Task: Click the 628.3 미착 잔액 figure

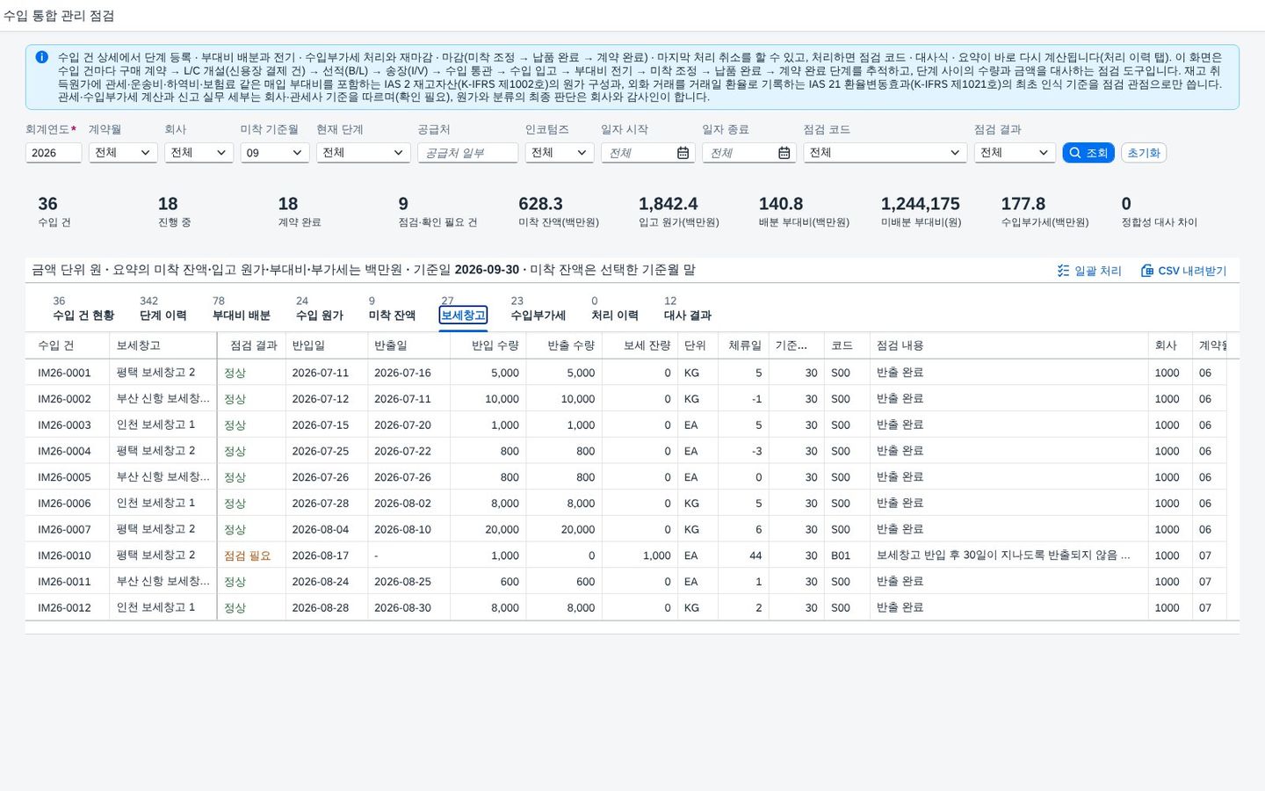Action: 540,204
